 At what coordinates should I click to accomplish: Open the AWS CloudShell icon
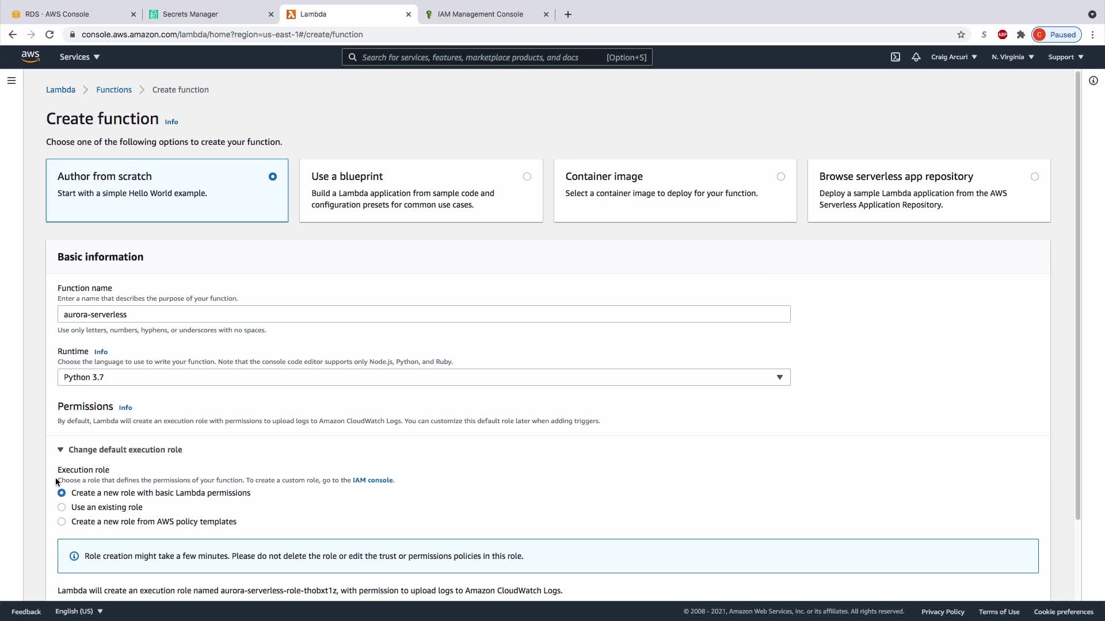[x=896, y=57]
